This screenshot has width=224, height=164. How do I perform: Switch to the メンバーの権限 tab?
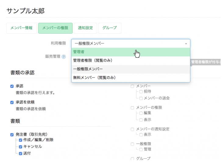pos(55,28)
